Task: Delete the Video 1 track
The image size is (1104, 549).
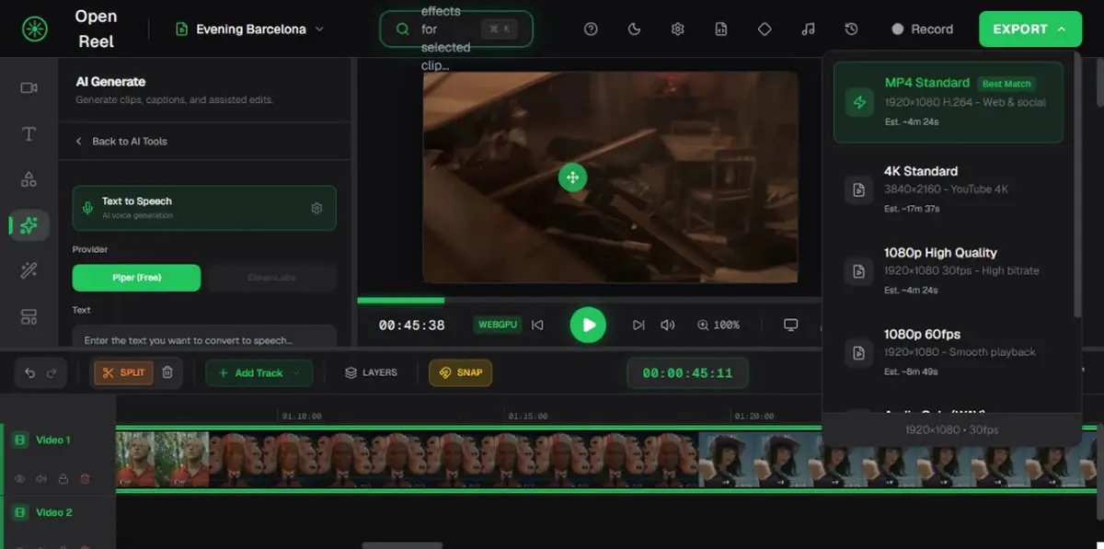Action: [86, 479]
